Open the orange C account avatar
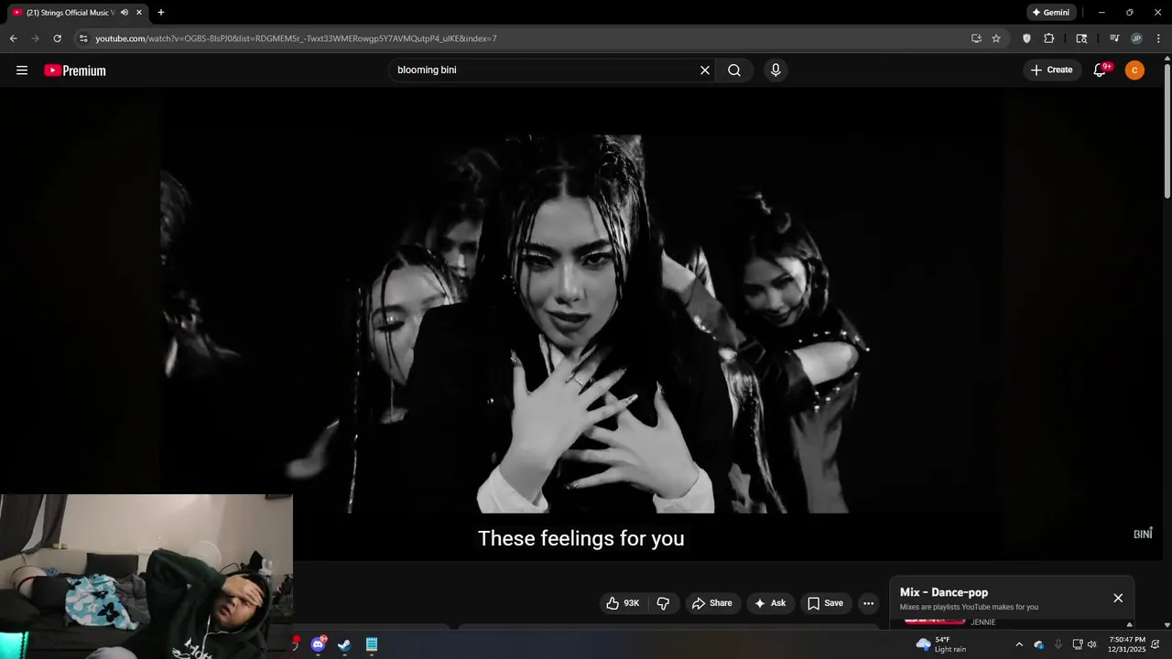The width and height of the screenshot is (1172, 659). [1134, 70]
